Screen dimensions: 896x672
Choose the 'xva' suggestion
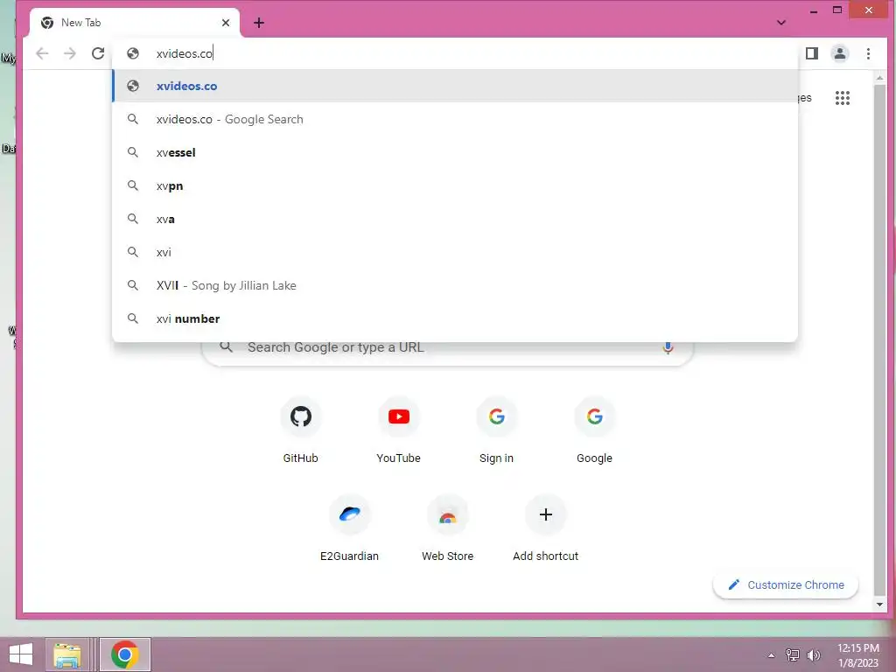[455, 219]
